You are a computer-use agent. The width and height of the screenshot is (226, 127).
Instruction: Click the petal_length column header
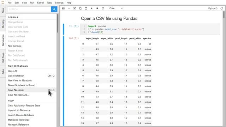(121, 38)
